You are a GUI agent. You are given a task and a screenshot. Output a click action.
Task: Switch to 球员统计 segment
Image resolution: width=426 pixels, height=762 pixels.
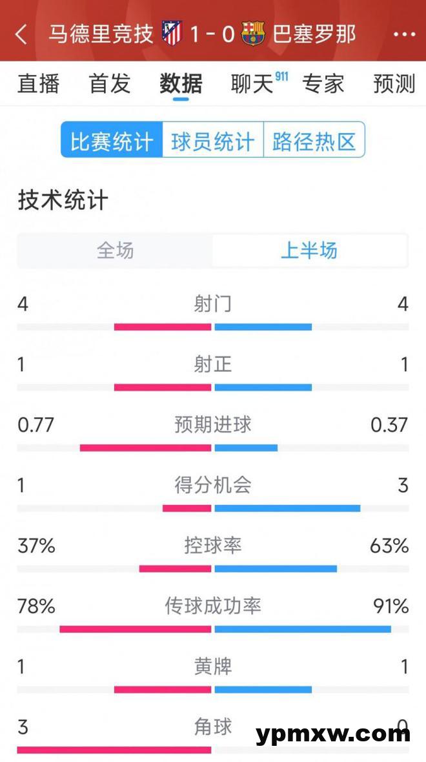tap(213, 140)
